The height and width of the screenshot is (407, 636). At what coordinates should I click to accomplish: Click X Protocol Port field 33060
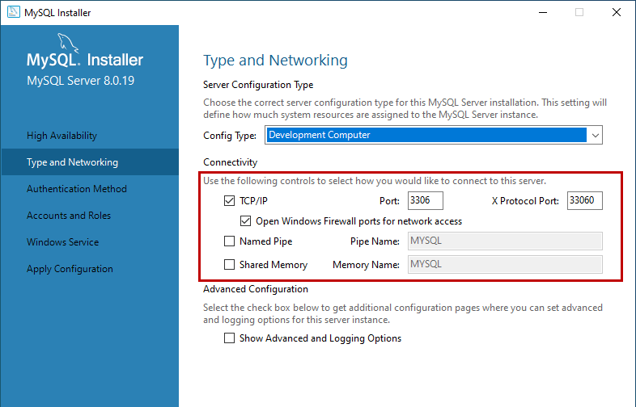pos(584,200)
